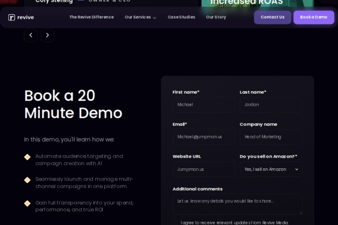
Task: Open The Revive Difference page
Action: [91, 17]
